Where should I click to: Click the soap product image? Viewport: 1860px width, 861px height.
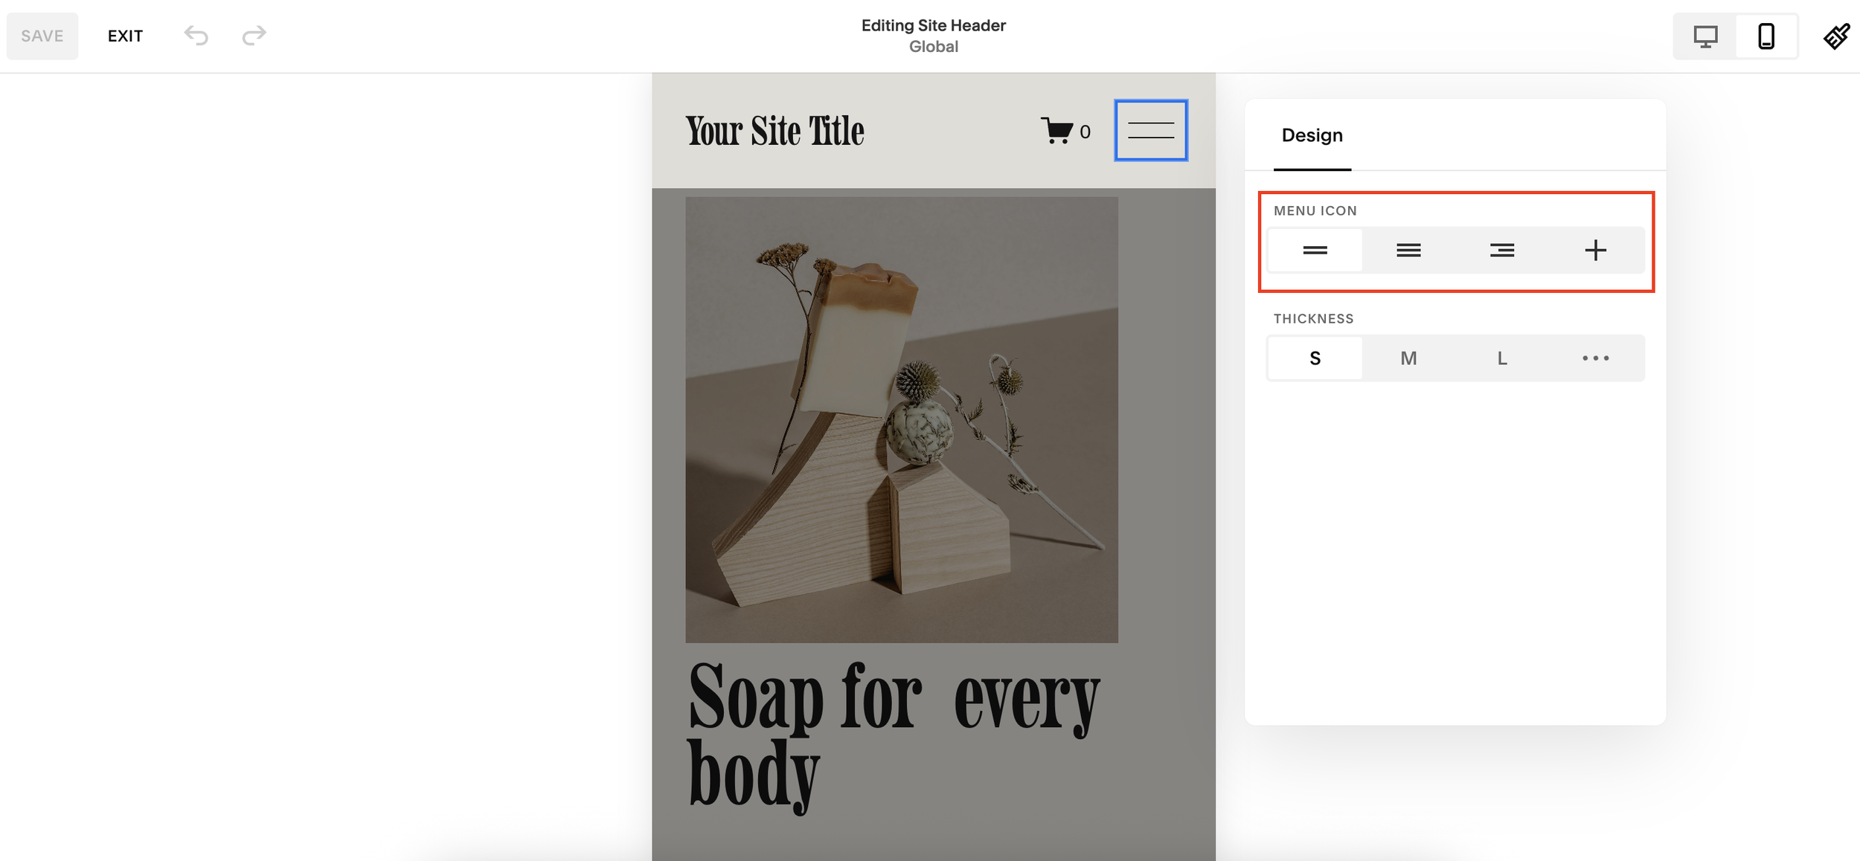901,419
